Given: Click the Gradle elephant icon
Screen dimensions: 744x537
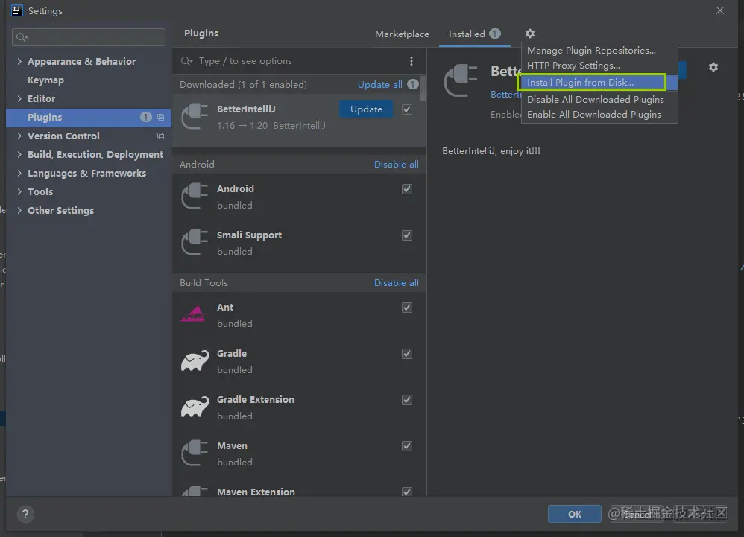Looking at the screenshot, I should pyautogui.click(x=195, y=360).
